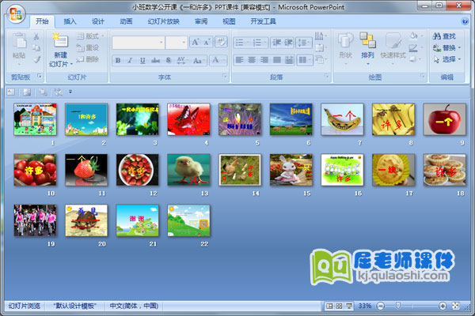This screenshot has width=475, height=316.
Task: Click the Cut scissors icon
Action: (36, 36)
